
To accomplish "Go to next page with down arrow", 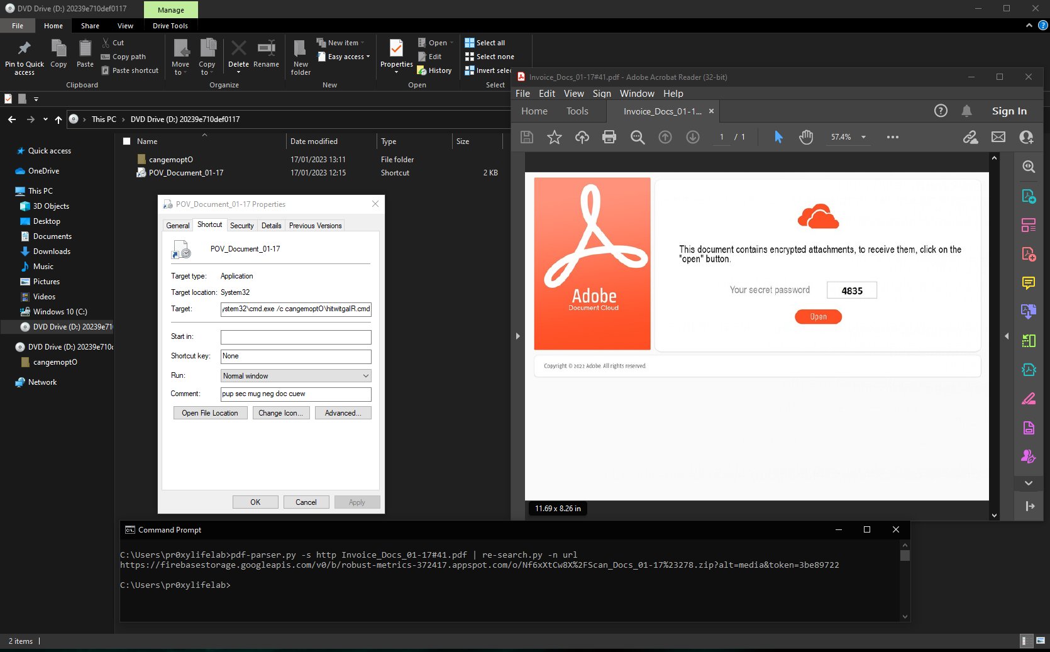I will 692,137.
